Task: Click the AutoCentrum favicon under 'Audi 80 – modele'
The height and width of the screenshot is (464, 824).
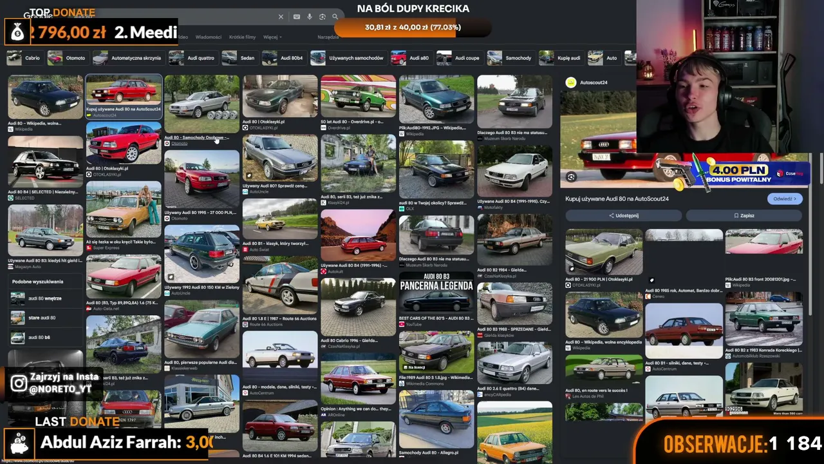Action: [245, 392]
